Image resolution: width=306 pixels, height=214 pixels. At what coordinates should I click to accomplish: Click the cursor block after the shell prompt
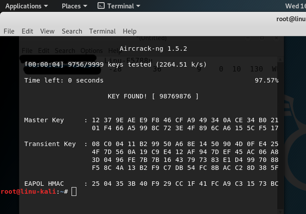tap(74, 191)
